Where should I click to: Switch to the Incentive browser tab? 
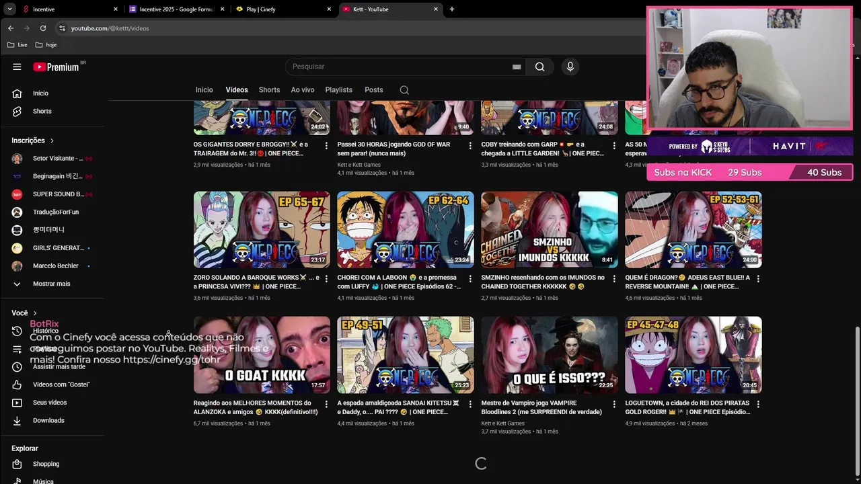[x=70, y=9]
